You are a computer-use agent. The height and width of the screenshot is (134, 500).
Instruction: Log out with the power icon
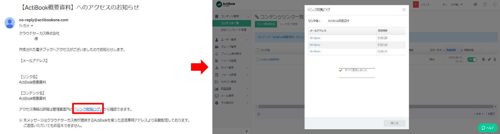pos(495,4)
